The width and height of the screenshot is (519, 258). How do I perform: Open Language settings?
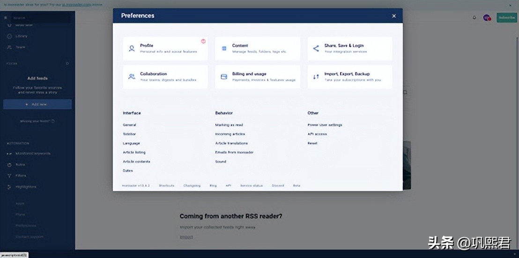tap(132, 143)
